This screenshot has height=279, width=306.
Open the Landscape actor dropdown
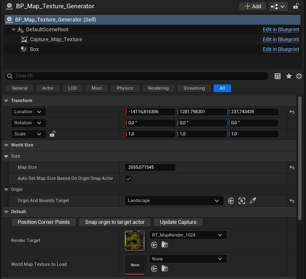tap(174, 201)
